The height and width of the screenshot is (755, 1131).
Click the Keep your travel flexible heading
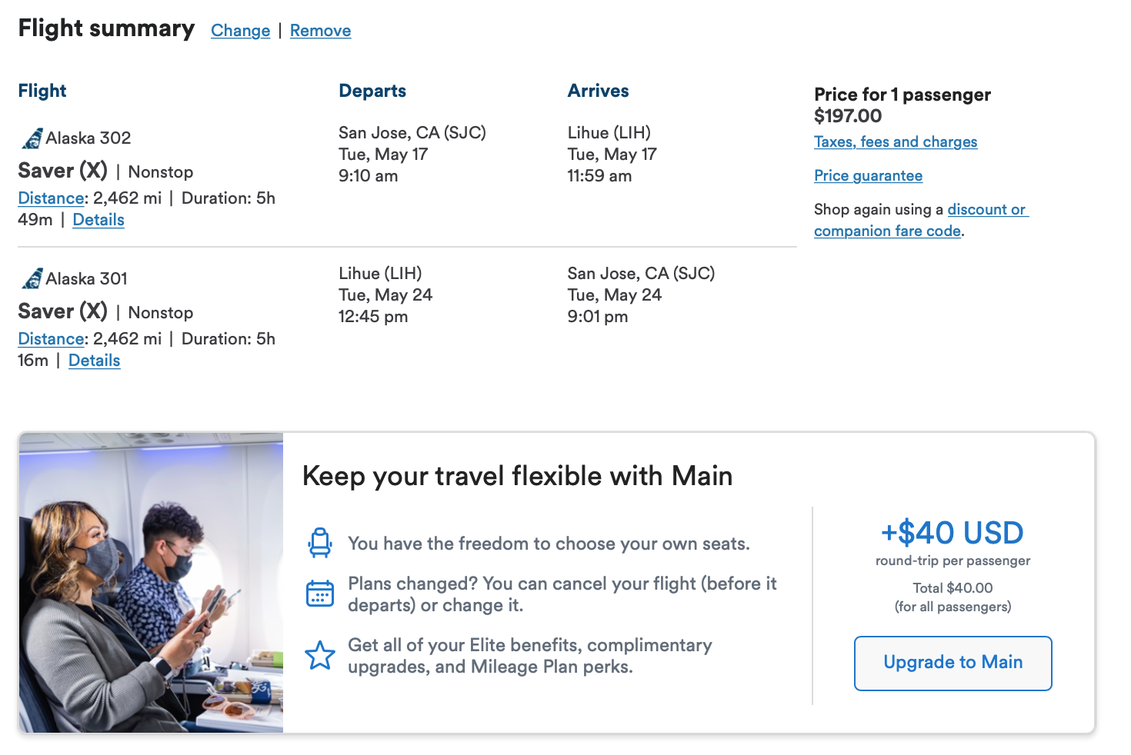(x=517, y=476)
